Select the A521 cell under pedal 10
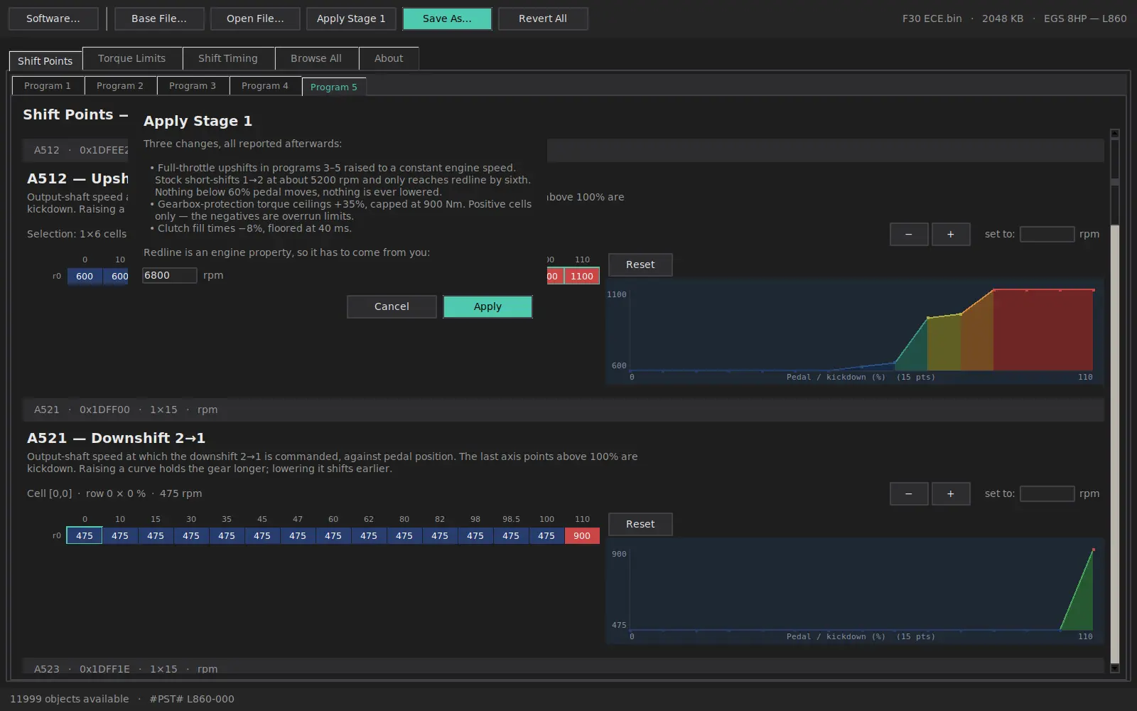Screen dimensions: 1137x711 [120, 535]
